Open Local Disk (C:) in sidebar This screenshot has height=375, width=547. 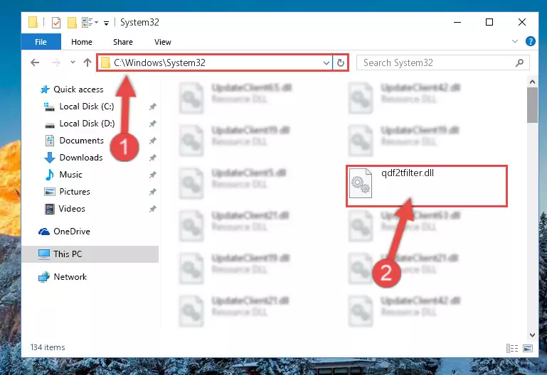point(87,107)
